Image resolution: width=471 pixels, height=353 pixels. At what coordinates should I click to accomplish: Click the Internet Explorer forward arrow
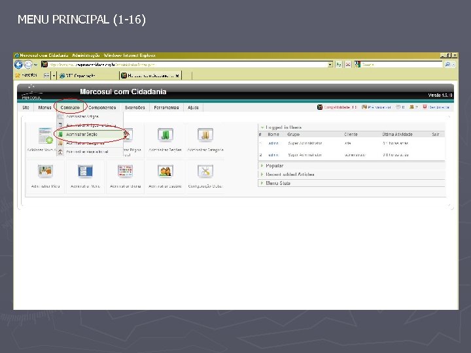tap(28, 65)
